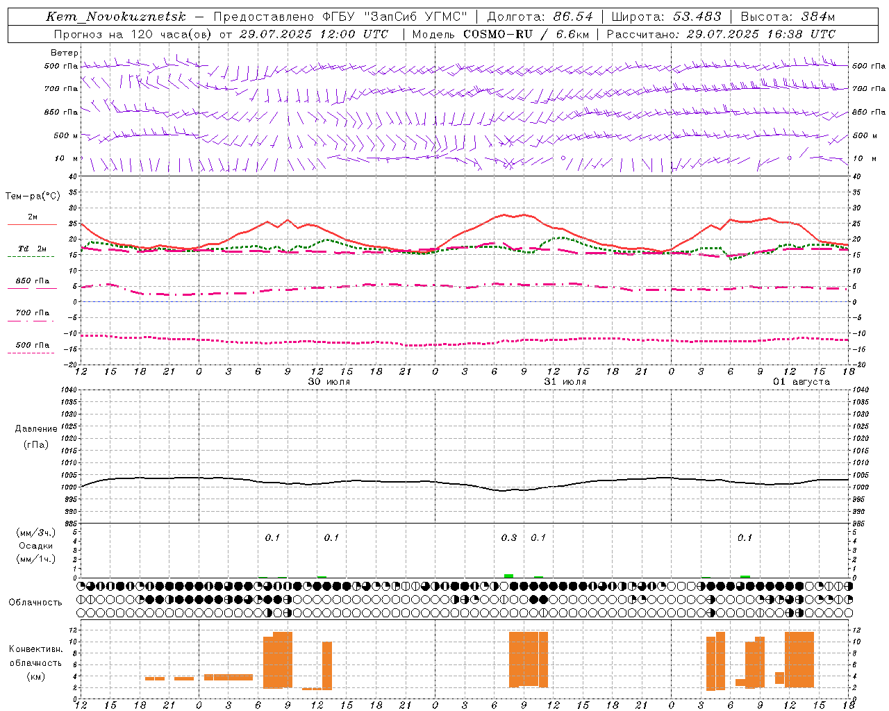Click the forecast start time 29.07.2025 12:00 UTC
This screenshot has height=711, width=889.
point(314,34)
